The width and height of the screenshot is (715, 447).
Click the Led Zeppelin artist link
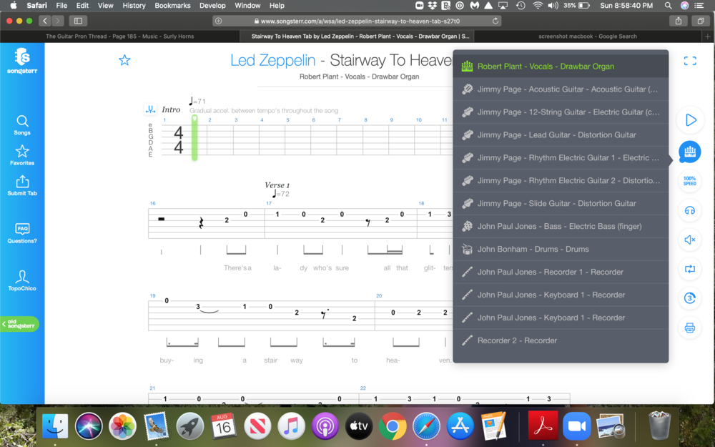[x=272, y=60]
